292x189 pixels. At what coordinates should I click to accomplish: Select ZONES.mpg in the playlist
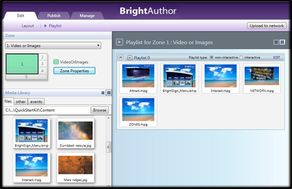[x=138, y=112]
